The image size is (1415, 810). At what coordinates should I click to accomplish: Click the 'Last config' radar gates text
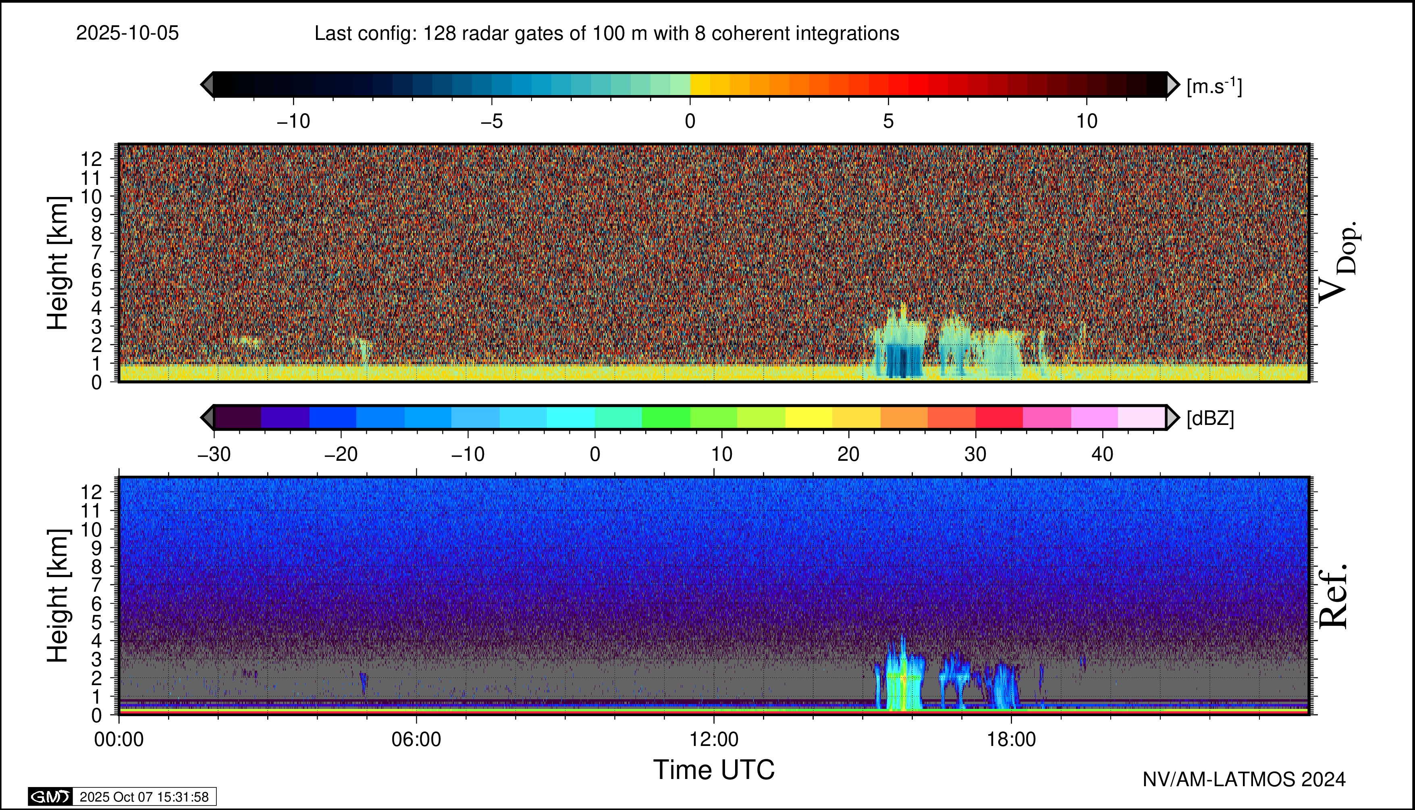click(x=607, y=33)
